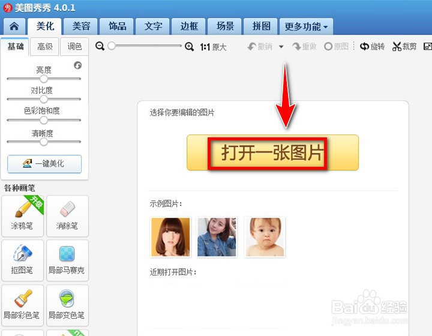This screenshot has height=336, width=432.
Task: Open the home tab icon
Action: tap(14, 26)
